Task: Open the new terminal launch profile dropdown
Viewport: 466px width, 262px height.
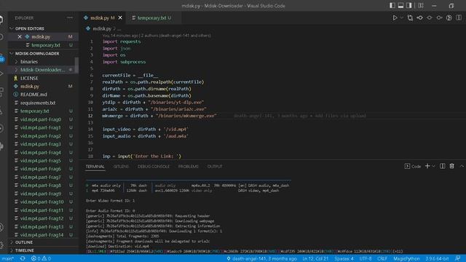Action: (434, 167)
